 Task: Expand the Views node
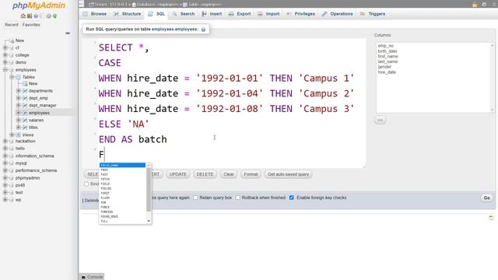tap(12, 135)
